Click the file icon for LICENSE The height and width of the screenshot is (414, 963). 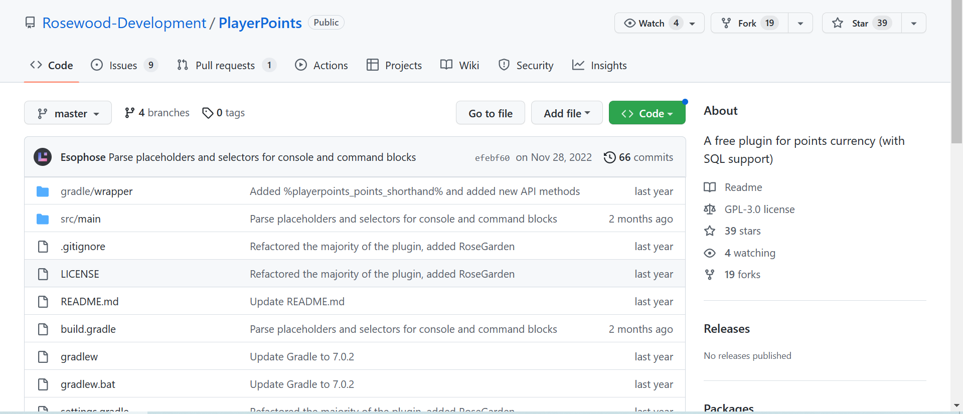(x=43, y=274)
